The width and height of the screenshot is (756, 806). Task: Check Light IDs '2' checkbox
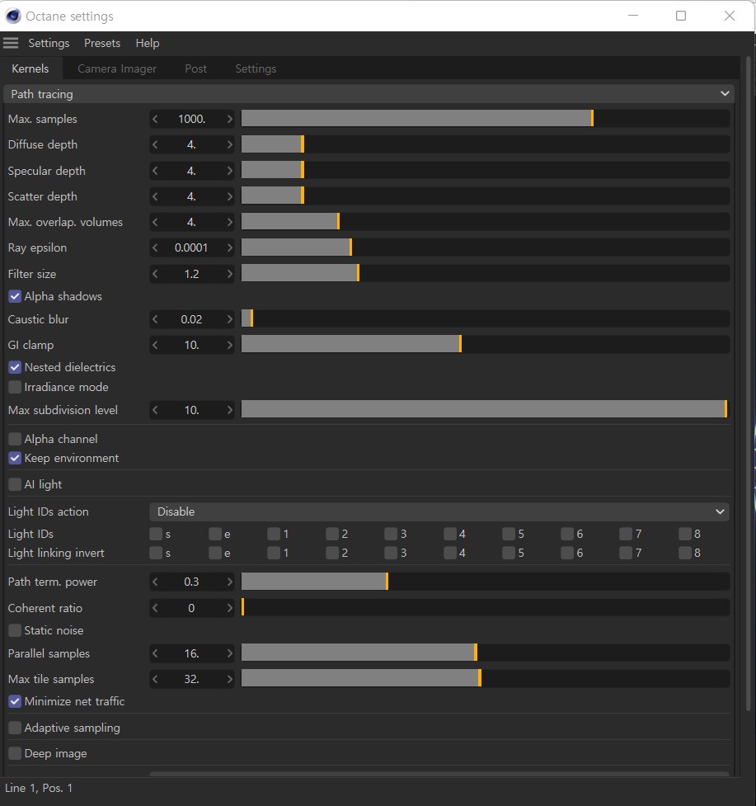331,534
